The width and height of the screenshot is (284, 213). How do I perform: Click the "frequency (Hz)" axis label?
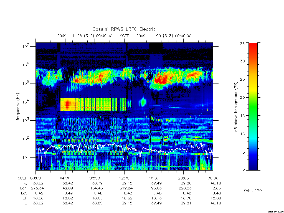[x=18, y=107]
